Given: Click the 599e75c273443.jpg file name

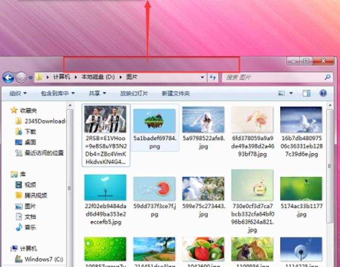Looking at the screenshot, I should pyautogui.click(x=204, y=210).
